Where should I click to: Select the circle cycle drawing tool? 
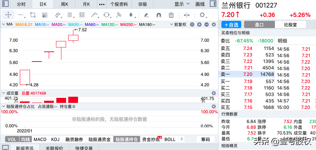pos(107,15)
